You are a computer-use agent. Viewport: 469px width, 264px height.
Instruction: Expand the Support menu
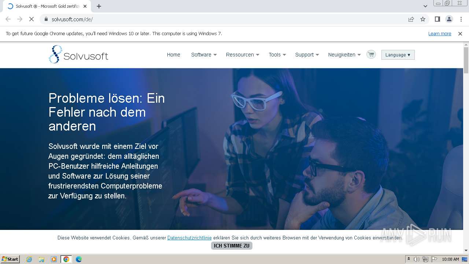307,55
